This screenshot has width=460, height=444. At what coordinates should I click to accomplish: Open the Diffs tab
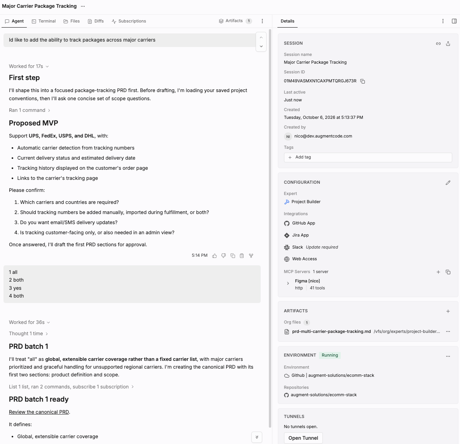click(x=96, y=21)
